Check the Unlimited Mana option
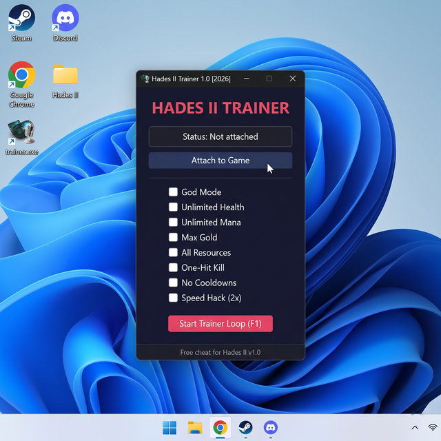Viewport: 441px width, 441px height. 173,222
